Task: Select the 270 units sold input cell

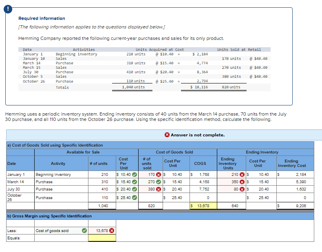Action: click(x=150, y=182)
